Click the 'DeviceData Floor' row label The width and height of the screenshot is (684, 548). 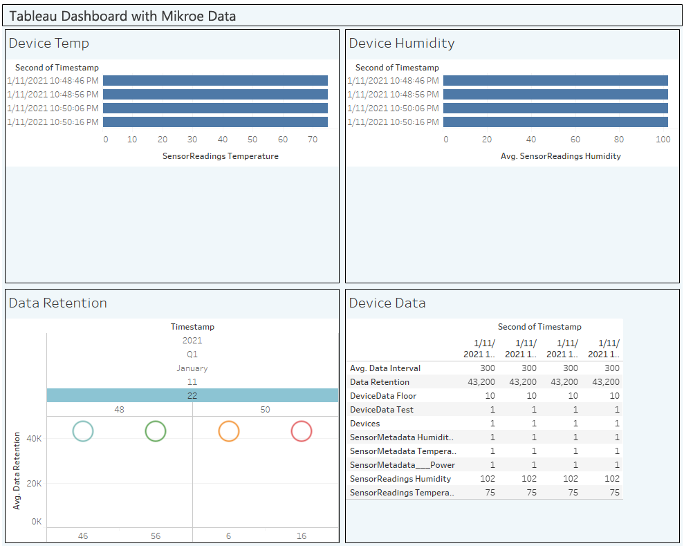(x=383, y=396)
